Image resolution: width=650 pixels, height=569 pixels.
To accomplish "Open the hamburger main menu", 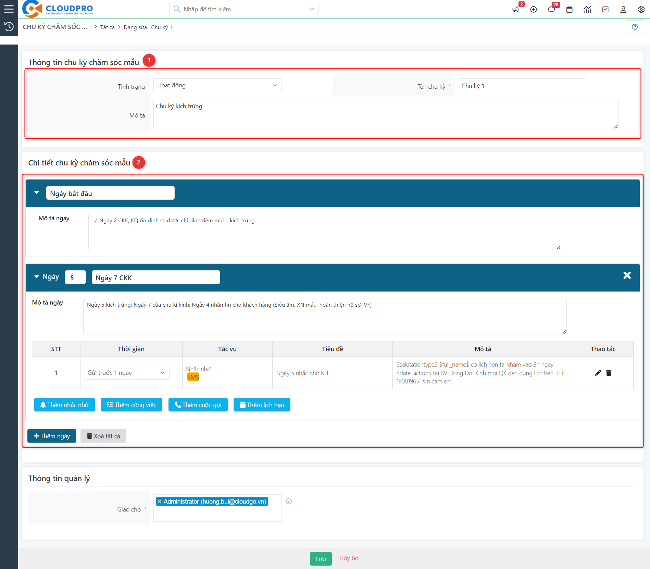I will pyautogui.click(x=9, y=9).
